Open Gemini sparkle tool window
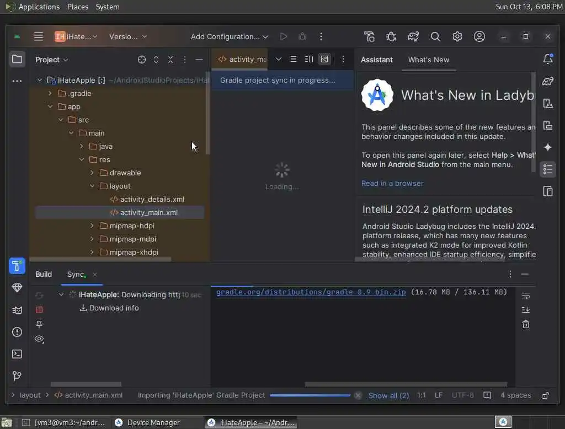 click(548, 147)
